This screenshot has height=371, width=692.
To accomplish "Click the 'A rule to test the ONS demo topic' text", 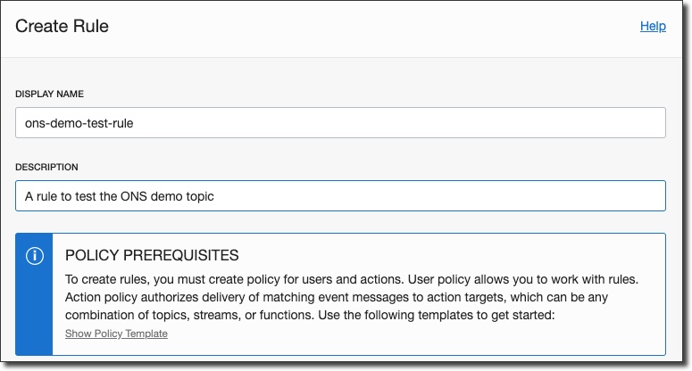I will tap(119, 196).
